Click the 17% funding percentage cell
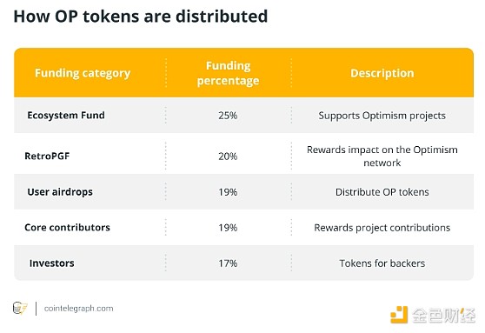This screenshot has height=333, width=485. (228, 263)
